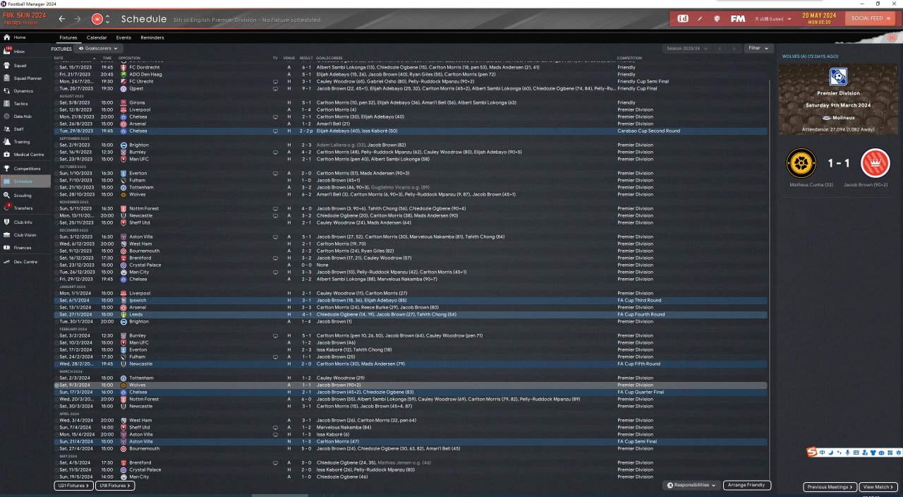Open Competitions in the sidebar

tap(27, 169)
